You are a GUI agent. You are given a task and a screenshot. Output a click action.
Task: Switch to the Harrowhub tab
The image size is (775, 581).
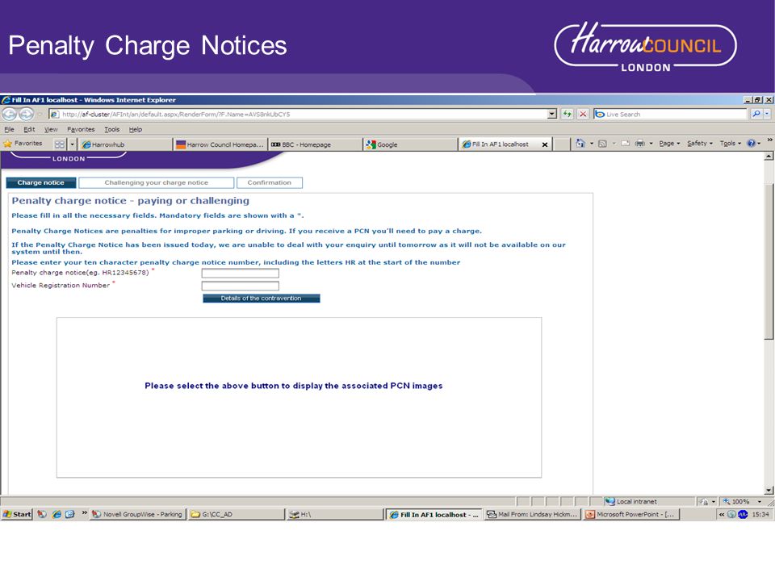(126, 144)
